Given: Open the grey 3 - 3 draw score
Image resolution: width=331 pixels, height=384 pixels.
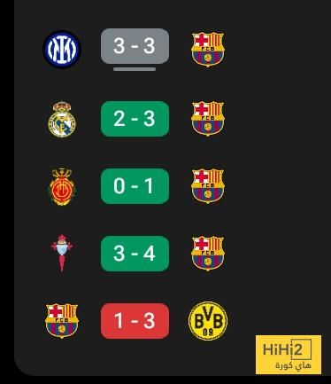Looking at the screenshot, I should [x=135, y=46].
